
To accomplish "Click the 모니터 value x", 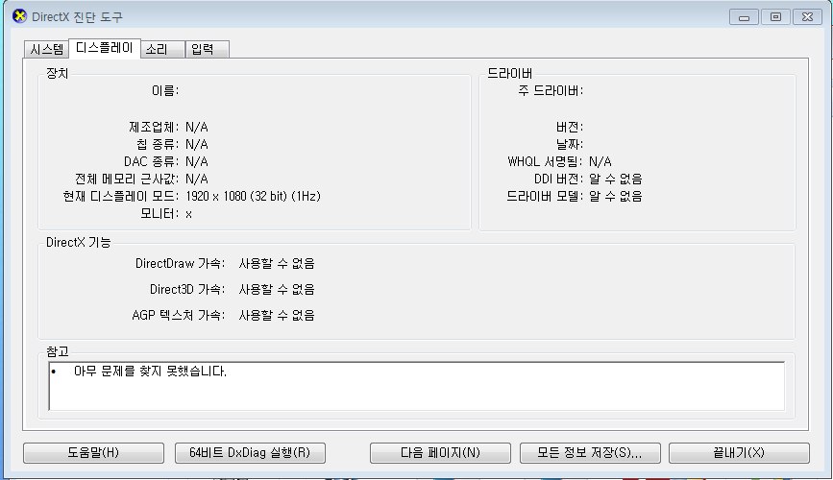I will pos(188,214).
